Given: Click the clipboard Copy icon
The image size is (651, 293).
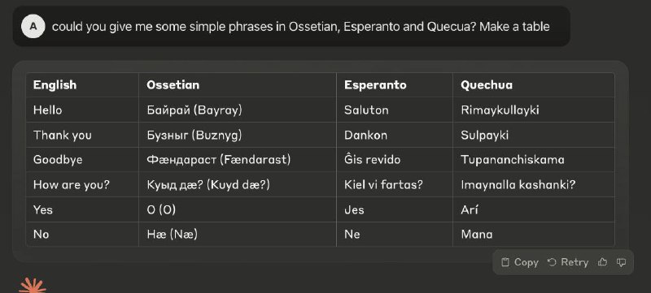Looking at the screenshot, I should [505, 262].
